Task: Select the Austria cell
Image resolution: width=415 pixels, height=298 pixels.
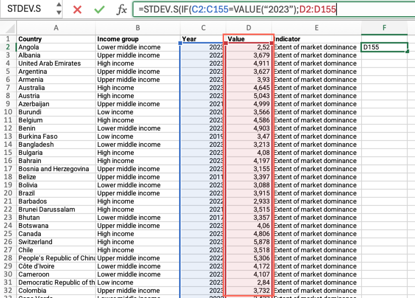Action: pos(56,96)
